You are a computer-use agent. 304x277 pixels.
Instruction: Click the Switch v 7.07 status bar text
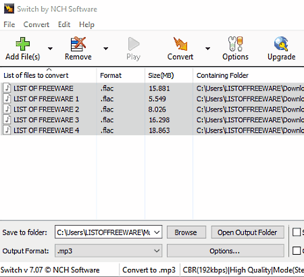pos(50,270)
